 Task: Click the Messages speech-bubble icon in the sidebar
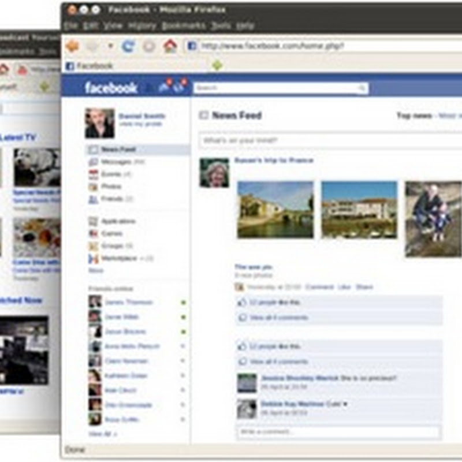pyautogui.click(x=94, y=162)
